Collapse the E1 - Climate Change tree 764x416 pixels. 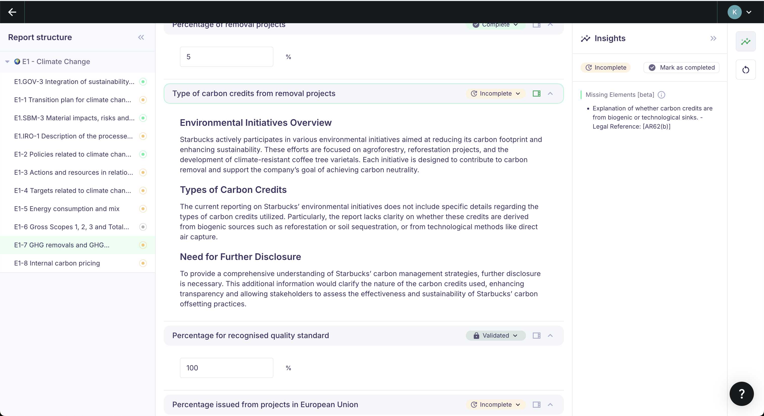(x=7, y=62)
